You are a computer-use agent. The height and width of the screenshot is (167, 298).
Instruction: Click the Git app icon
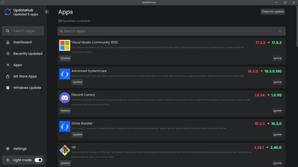(65, 150)
